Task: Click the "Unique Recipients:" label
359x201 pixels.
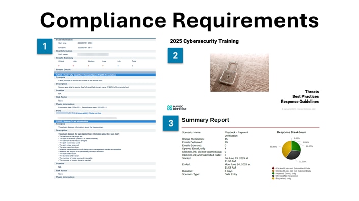Action: click(193, 139)
